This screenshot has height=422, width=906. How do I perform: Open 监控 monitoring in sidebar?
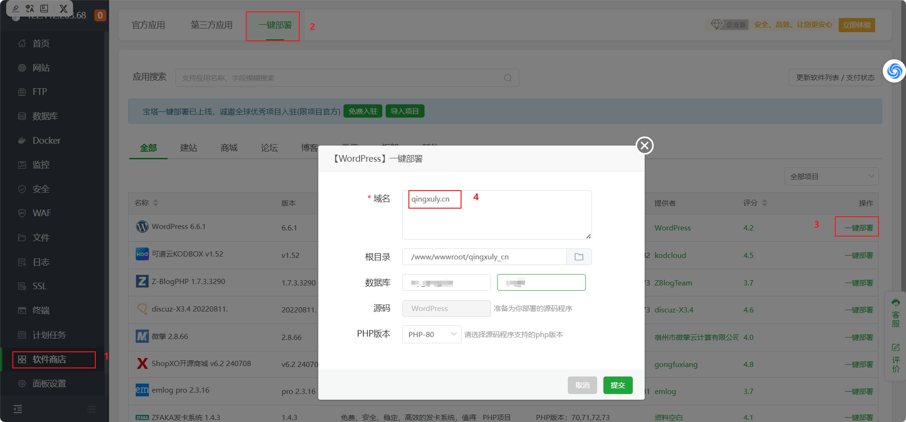[x=41, y=165]
